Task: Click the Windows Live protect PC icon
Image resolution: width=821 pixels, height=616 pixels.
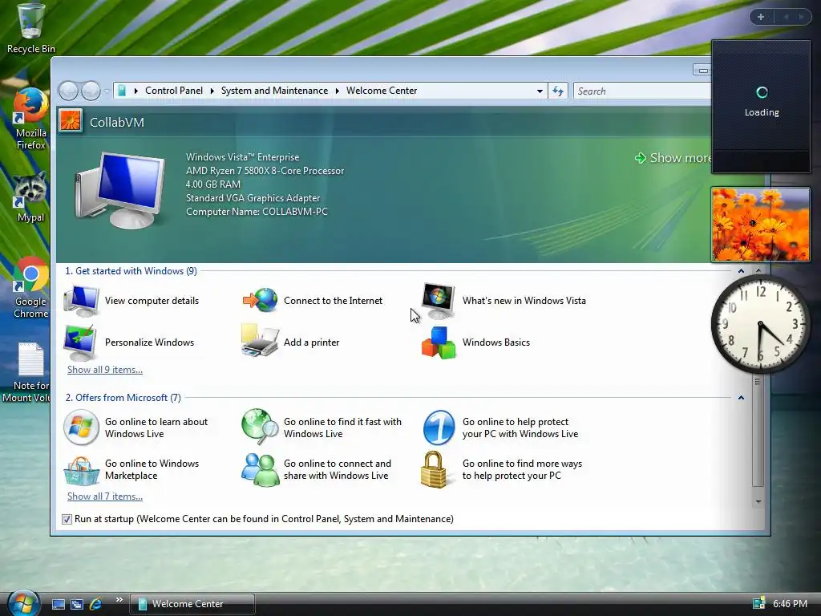Action: (x=439, y=428)
